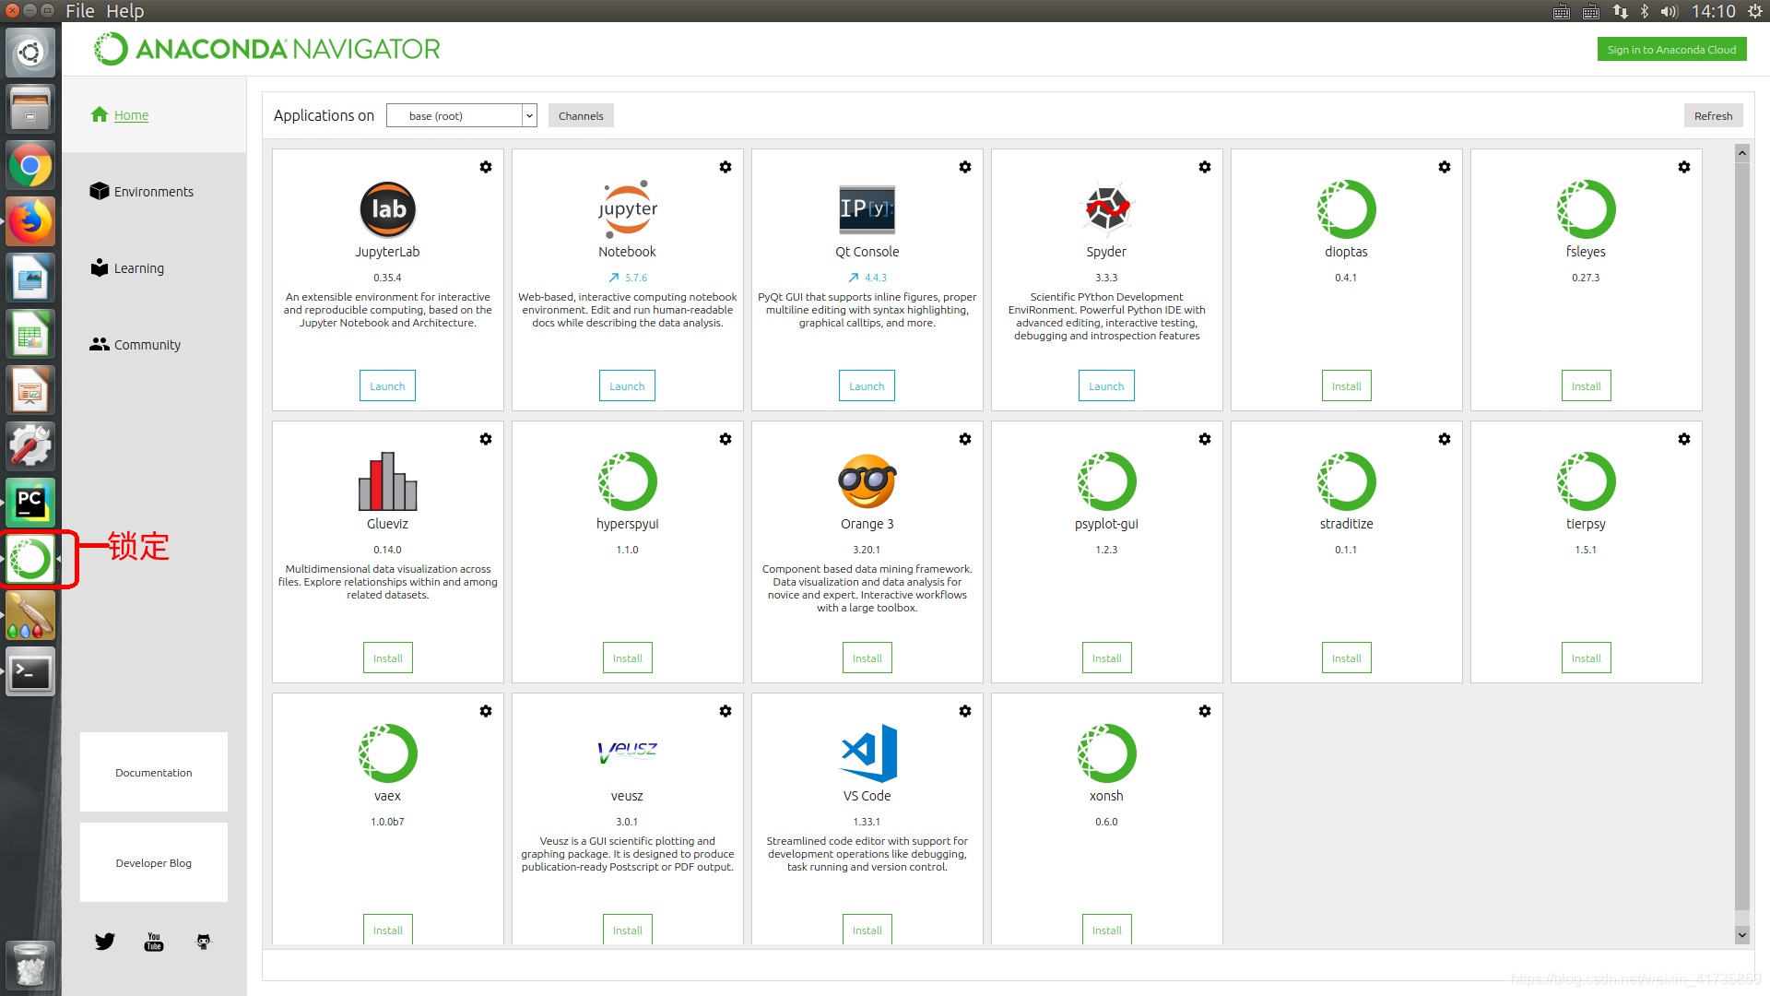This screenshot has width=1770, height=996.
Task: Open the Documentation link
Action: point(154,772)
